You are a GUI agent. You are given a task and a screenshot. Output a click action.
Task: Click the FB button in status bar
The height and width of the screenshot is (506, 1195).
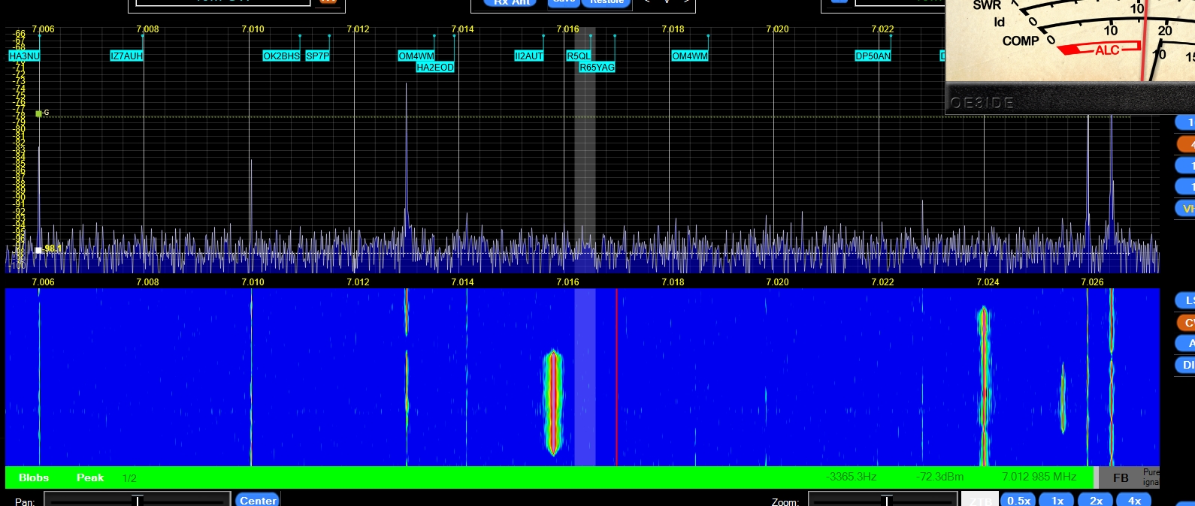[1121, 477]
